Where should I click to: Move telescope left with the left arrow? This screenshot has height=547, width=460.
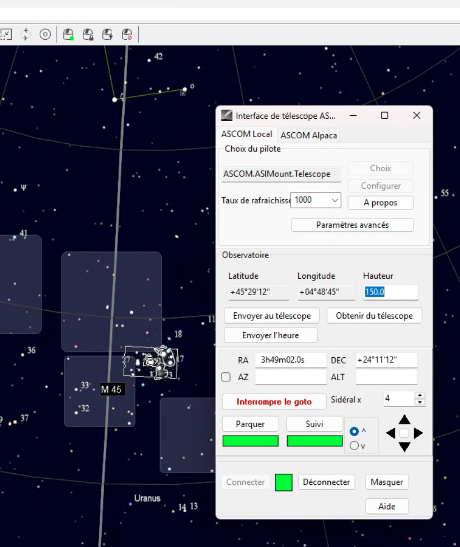[391, 433]
